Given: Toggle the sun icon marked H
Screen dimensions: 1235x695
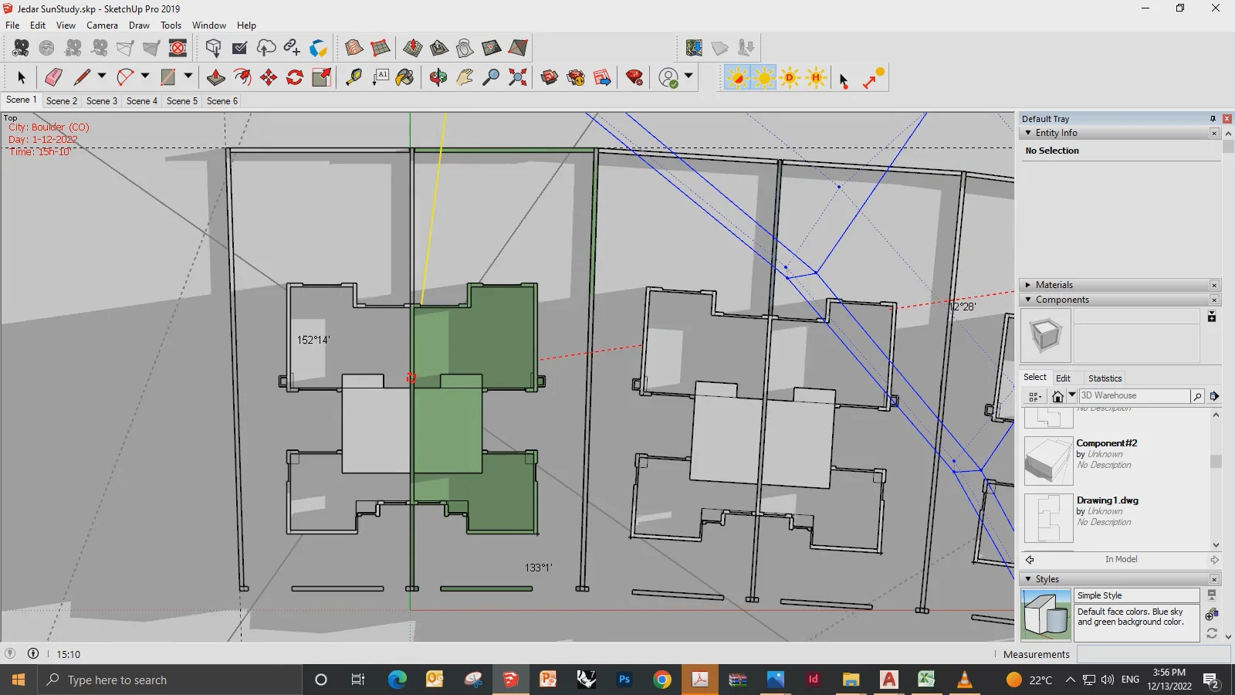Looking at the screenshot, I should click(x=816, y=78).
